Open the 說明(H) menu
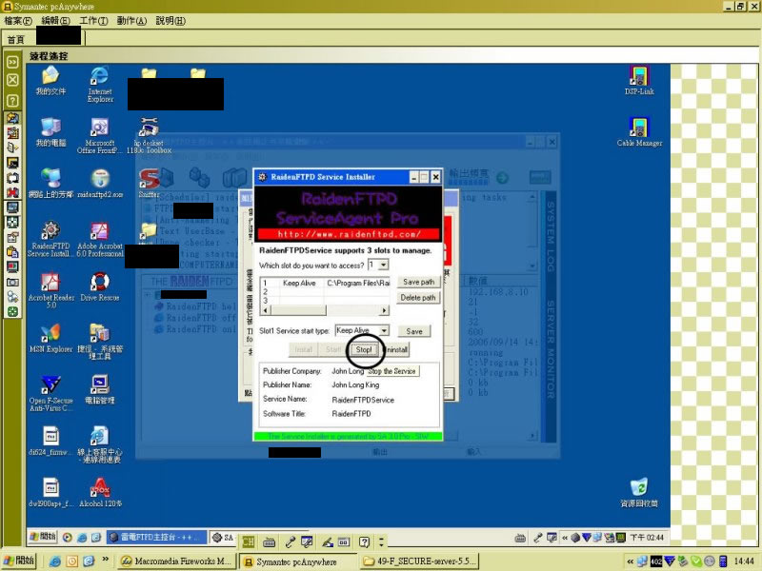Screen dimensions: 762x571 click(170, 21)
